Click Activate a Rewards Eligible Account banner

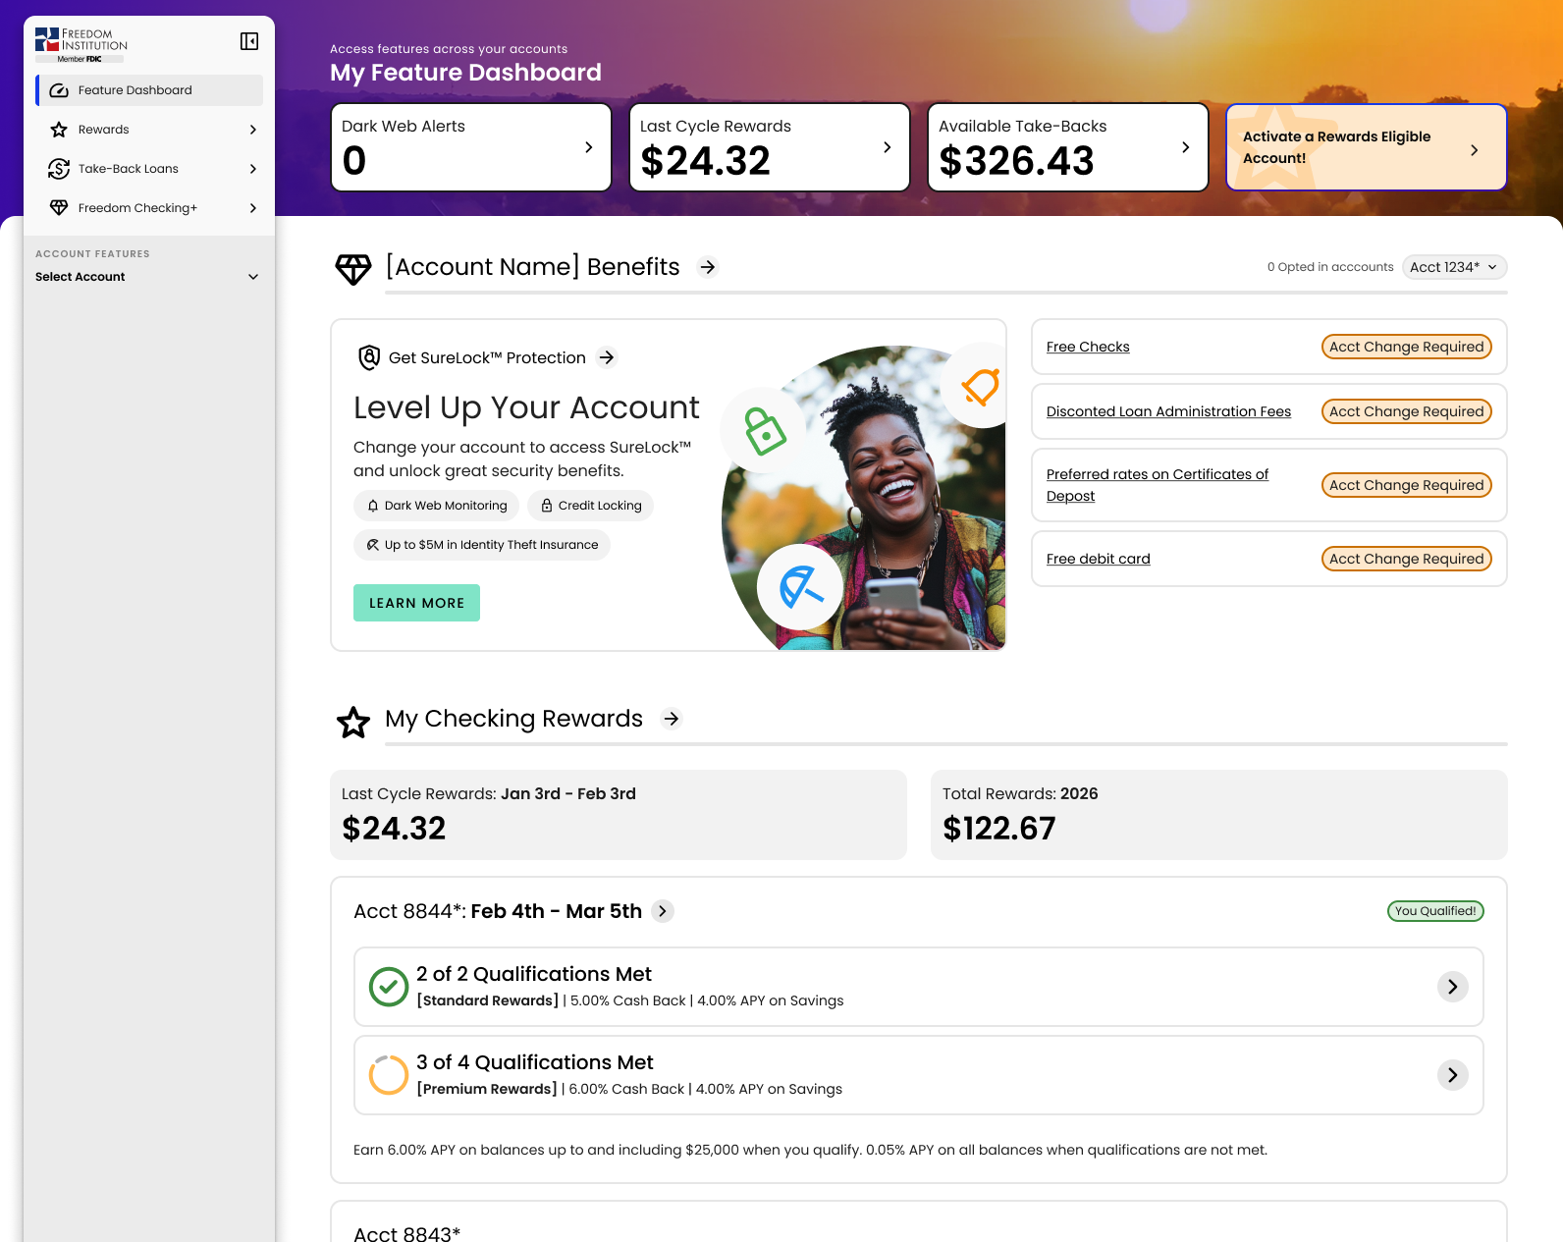point(1367,147)
